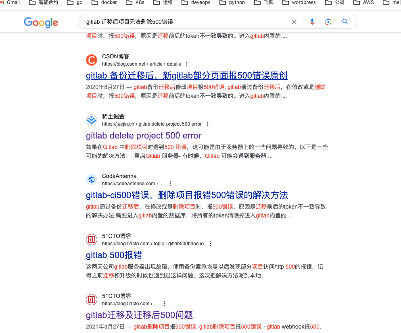Click 51CTO favicon beside 'gitlab迁移及迁移后500问题'
This screenshot has height=333, width=401.
point(92,300)
